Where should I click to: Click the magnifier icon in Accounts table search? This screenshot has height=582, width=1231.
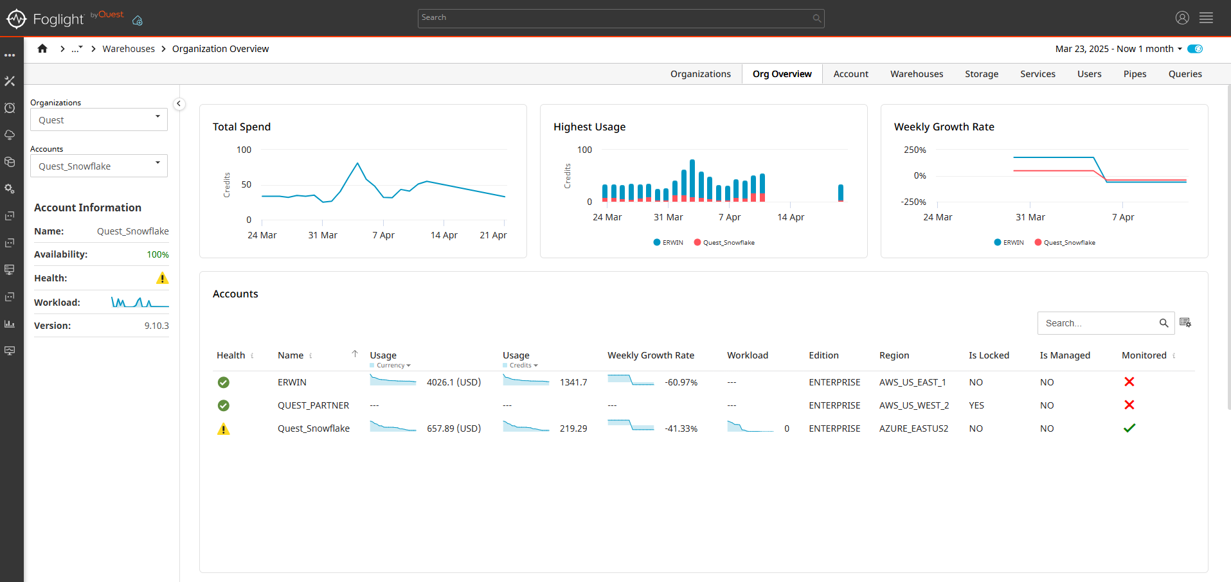[x=1164, y=323]
